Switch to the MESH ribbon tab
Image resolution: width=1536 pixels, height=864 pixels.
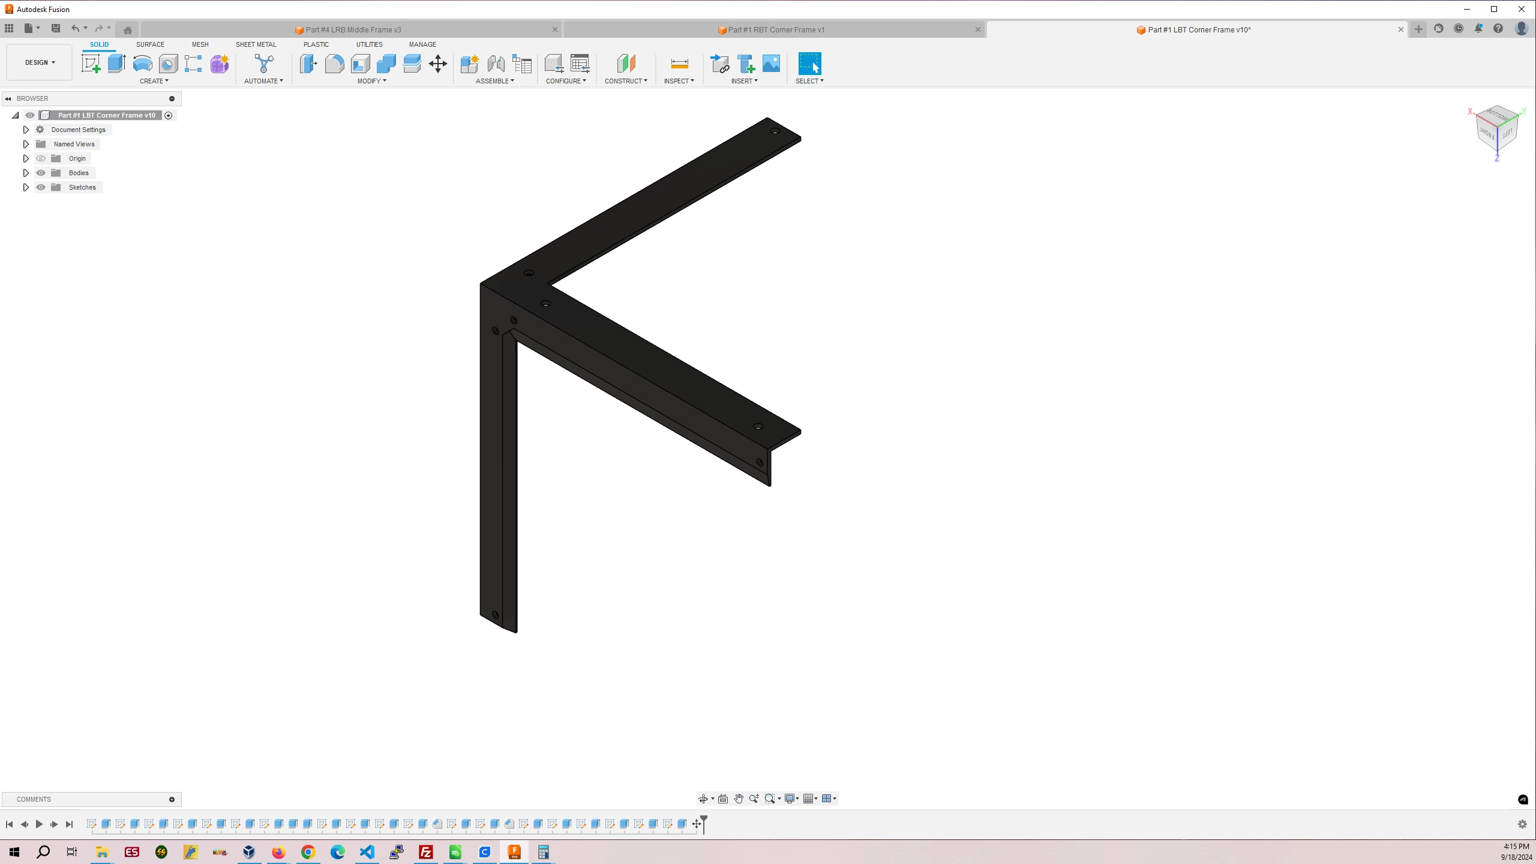[x=199, y=43]
